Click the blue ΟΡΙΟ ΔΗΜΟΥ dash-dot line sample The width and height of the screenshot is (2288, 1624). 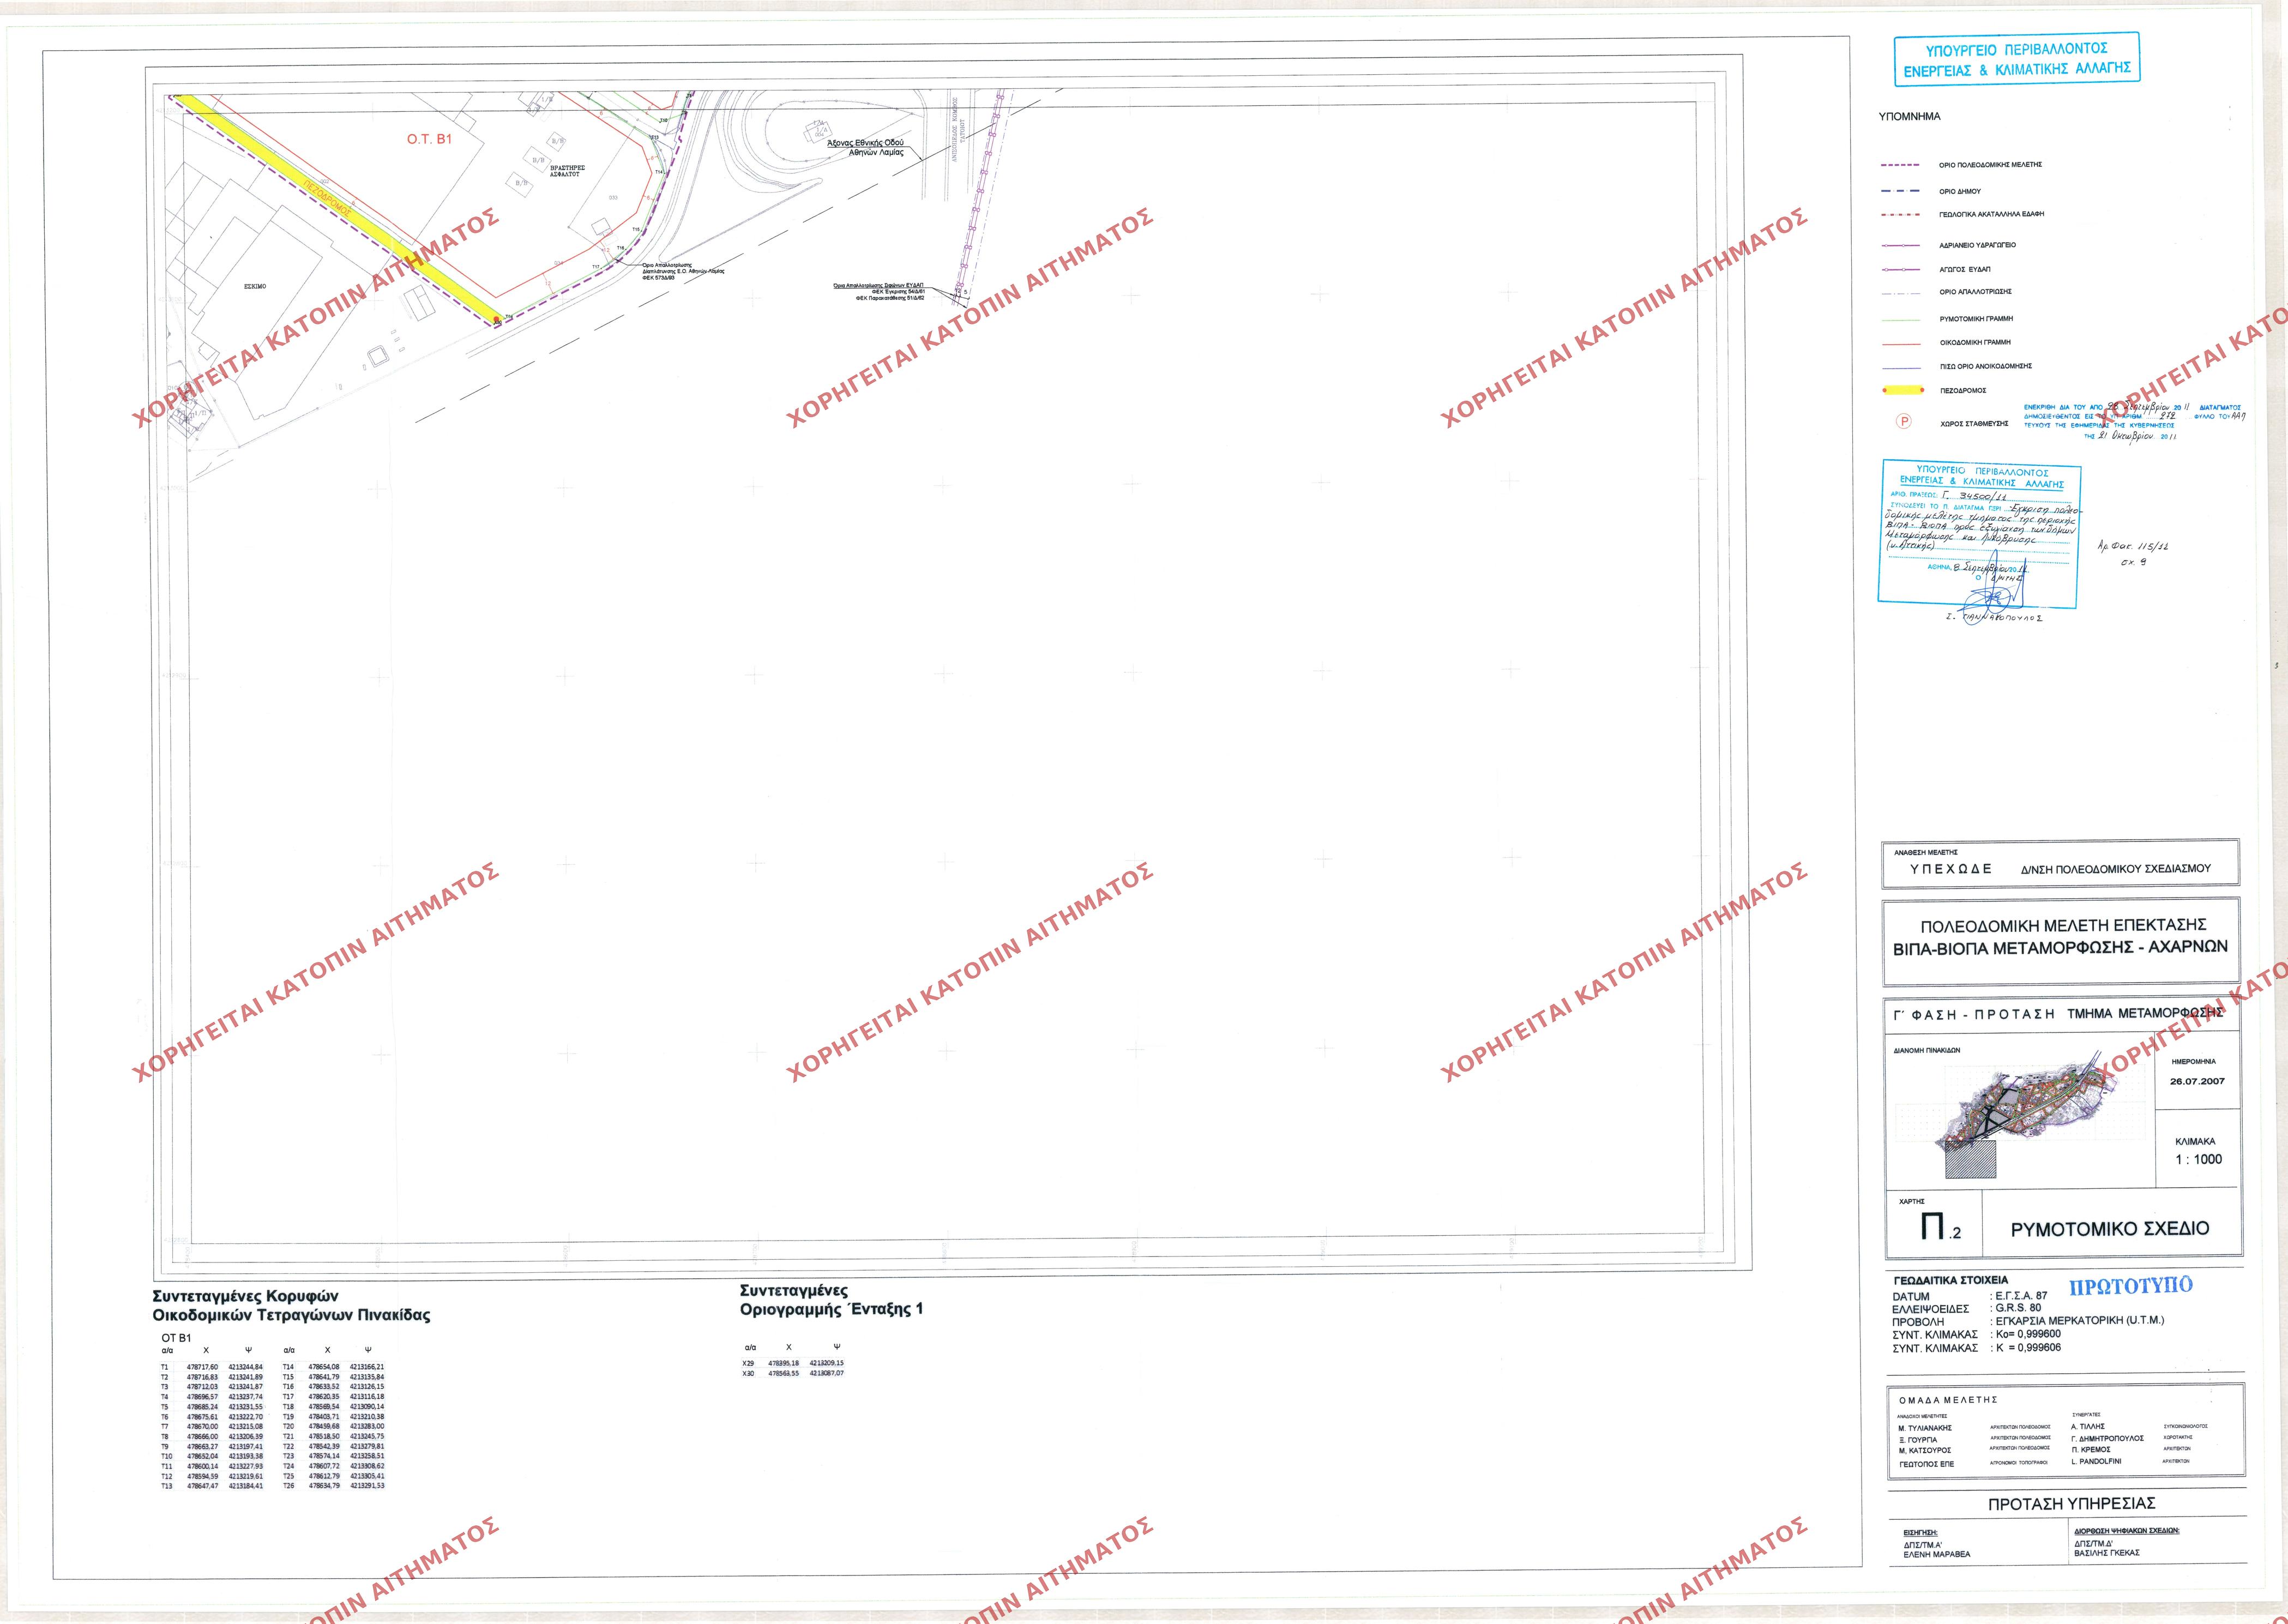click(x=1901, y=191)
